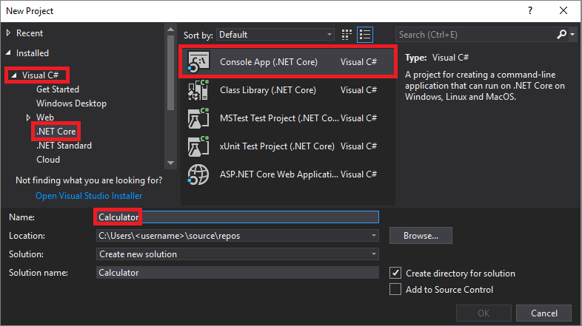
Task: Uncheck Create directory for solution
Action: [x=395, y=274]
